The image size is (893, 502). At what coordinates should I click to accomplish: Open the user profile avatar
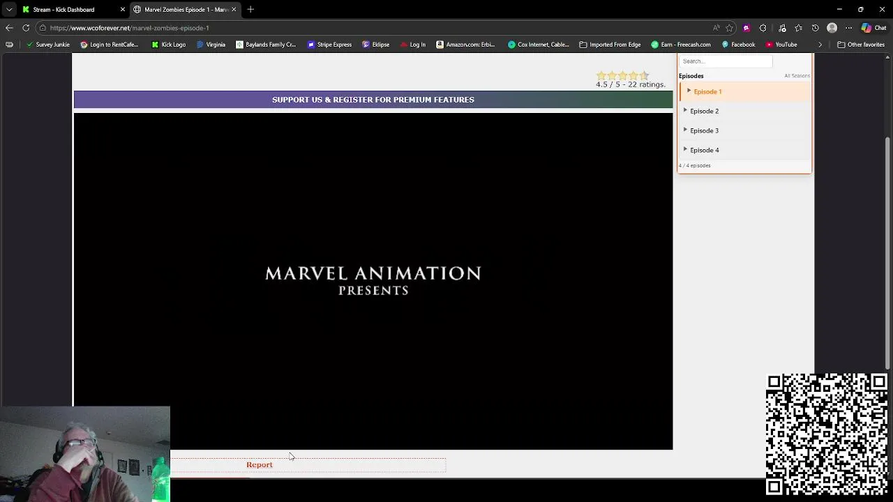(832, 28)
